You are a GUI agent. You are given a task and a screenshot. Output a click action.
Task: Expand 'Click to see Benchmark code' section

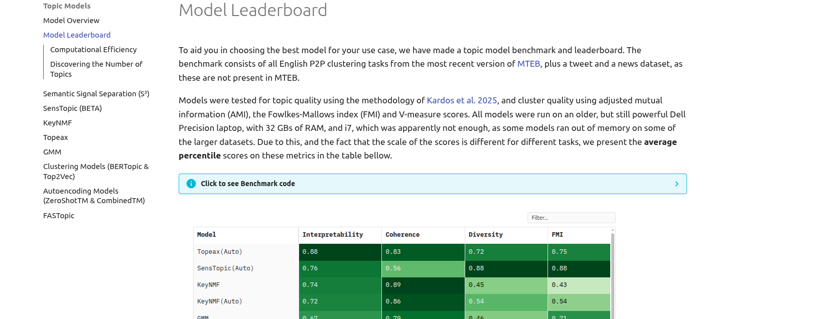[248, 184]
